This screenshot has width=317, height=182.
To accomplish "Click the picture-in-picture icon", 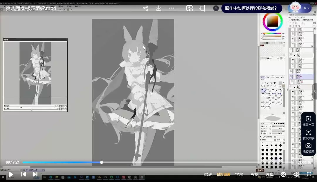I will click(x=189, y=8).
